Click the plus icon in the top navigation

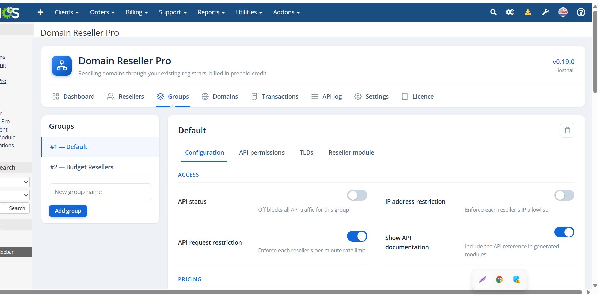[40, 12]
